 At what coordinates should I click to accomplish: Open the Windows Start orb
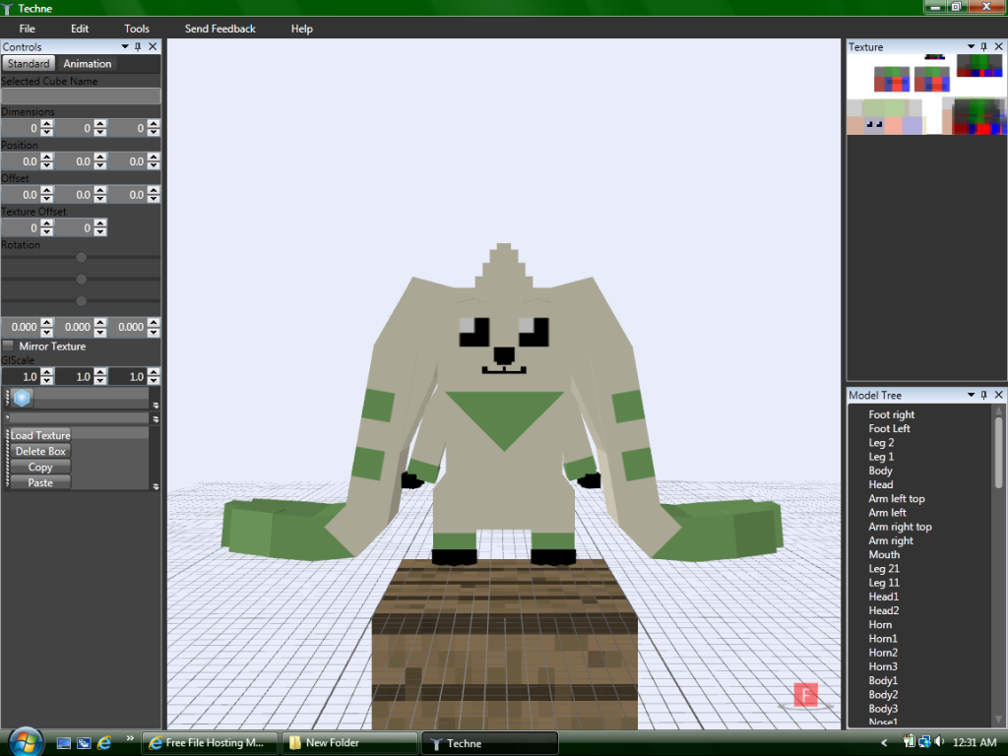pos(26,742)
